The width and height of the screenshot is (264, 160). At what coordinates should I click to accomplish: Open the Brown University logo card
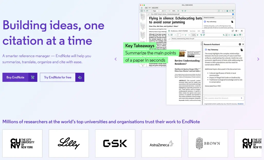208,143
